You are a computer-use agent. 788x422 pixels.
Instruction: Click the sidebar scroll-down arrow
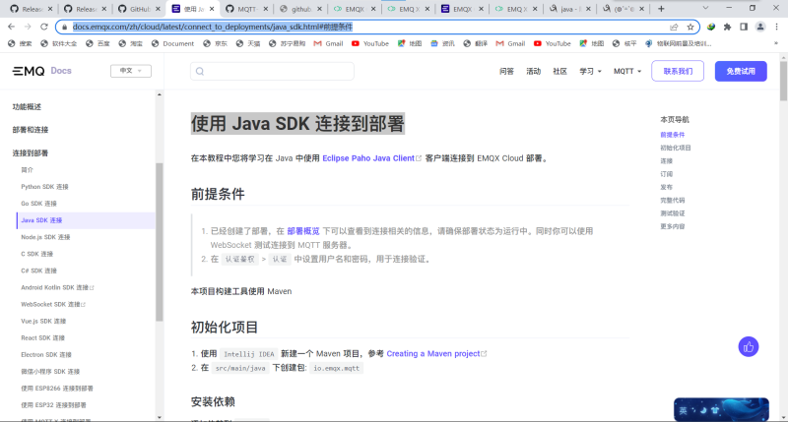click(160, 417)
